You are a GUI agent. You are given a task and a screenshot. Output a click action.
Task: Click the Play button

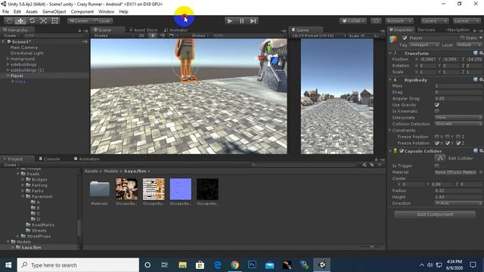[230, 21]
